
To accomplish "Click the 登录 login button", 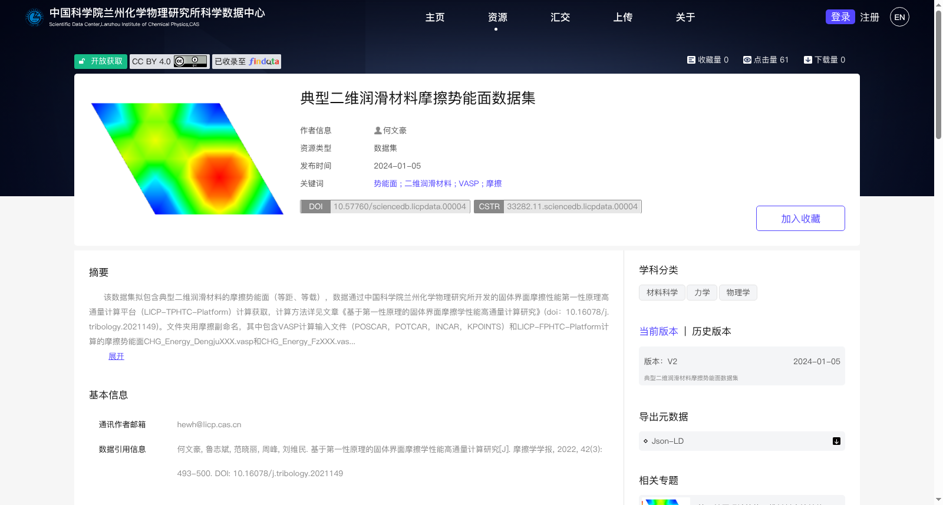I will point(840,16).
